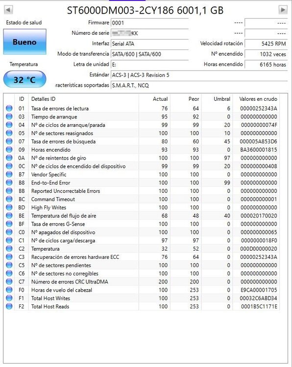This screenshot has height=367, width=292.
Task: Click the Estado de salud label
Action: 24,23
